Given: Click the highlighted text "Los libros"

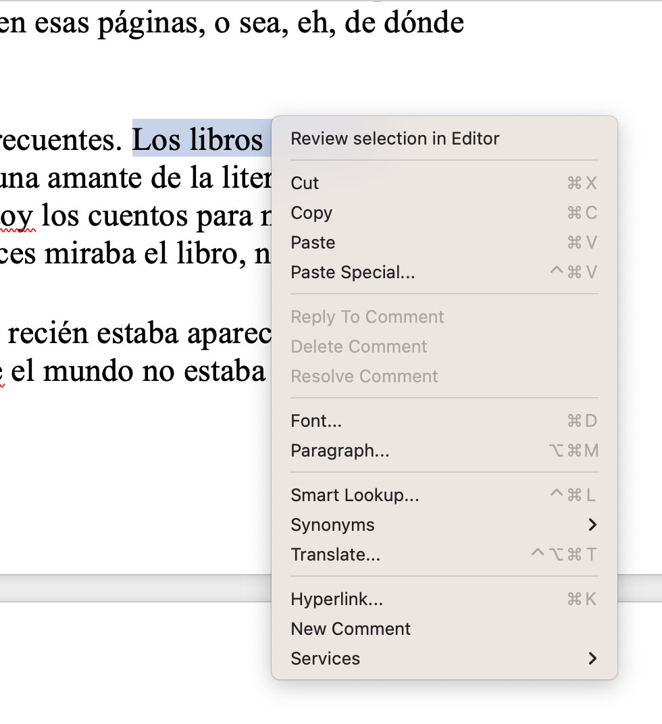Looking at the screenshot, I should (x=198, y=139).
